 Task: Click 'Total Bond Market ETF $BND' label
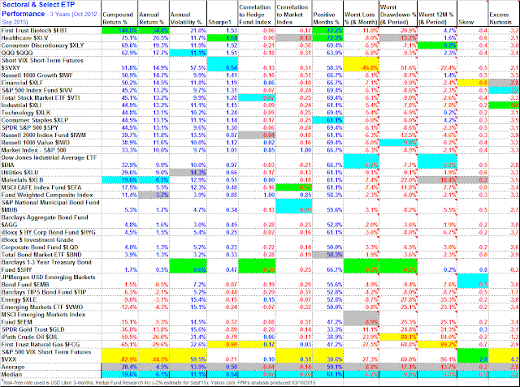[41, 255]
